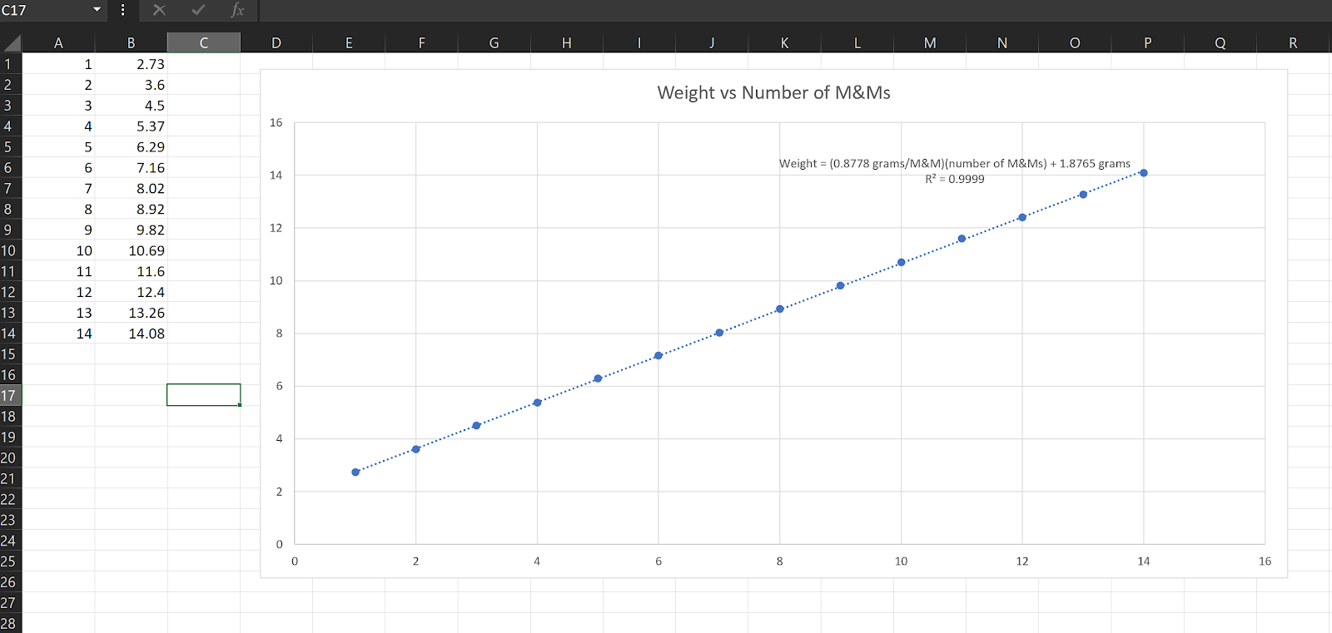
Task: Select the trendline equation label
Action: [955, 163]
